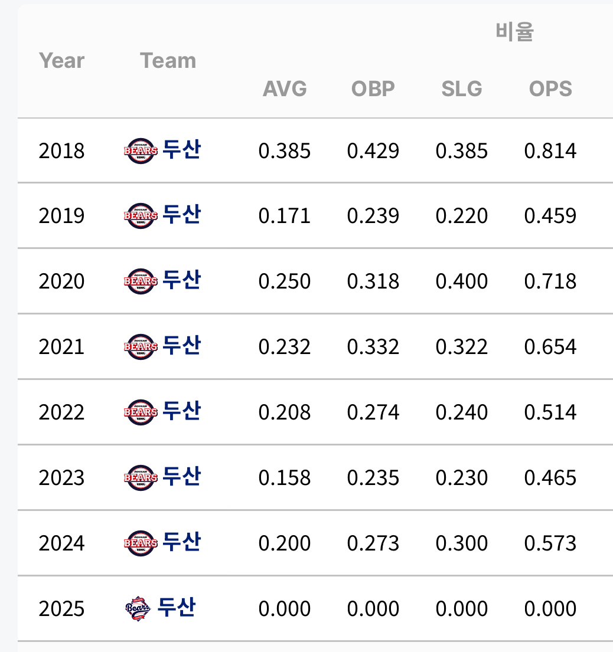Click the Doosan Bears logo in 2022 row
Viewport: 613px width, 652px height.
pyautogui.click(x=141, y=412)
